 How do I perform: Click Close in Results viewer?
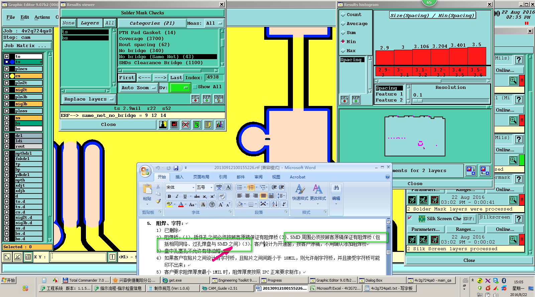109,125
